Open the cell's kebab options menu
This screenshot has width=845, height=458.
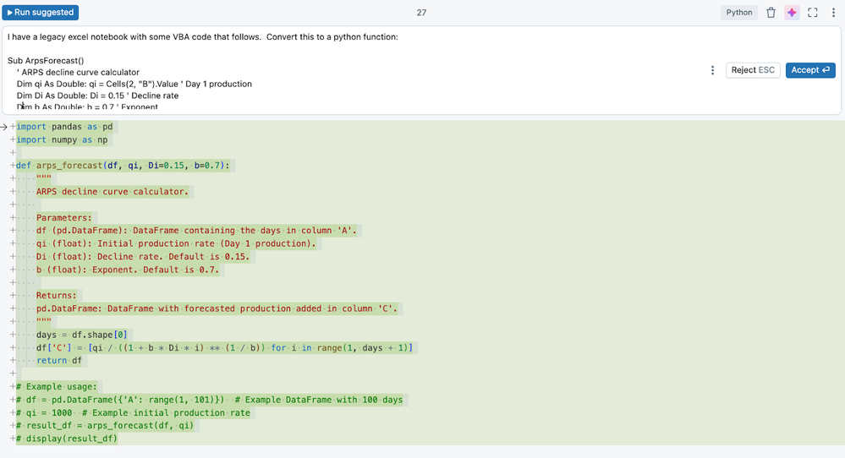(833, 13)
